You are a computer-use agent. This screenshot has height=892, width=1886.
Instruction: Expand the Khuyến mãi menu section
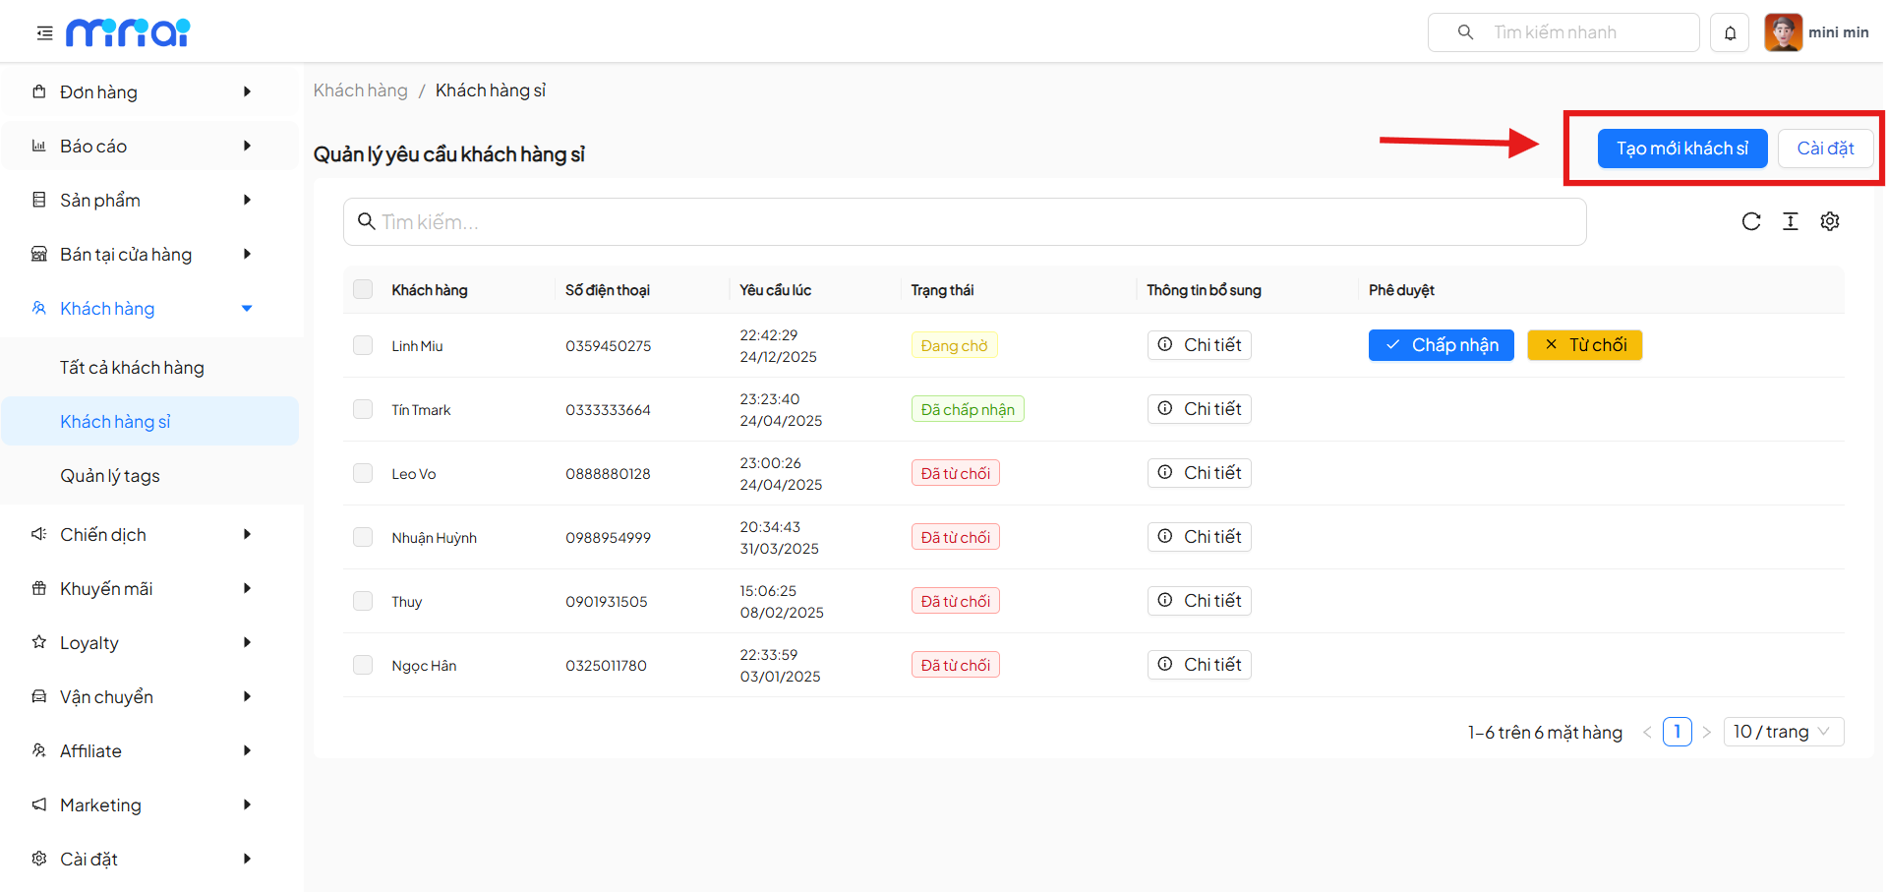pyautogui.click(x=147, y=588)
